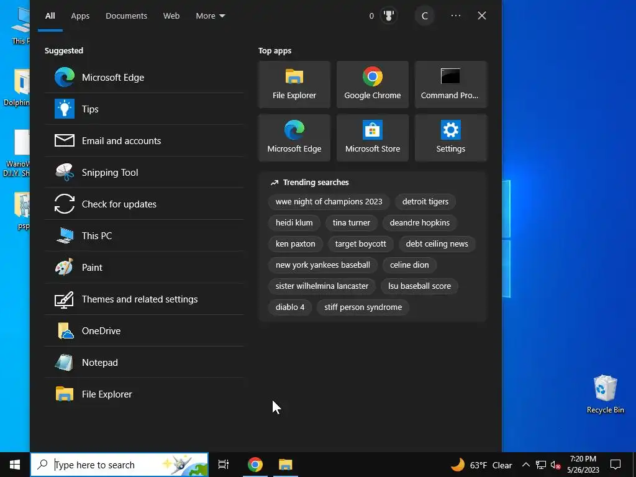Screen dimensions: 636x477
Task: Launch Paint palette icon
Action: click(x=65, y=267)
